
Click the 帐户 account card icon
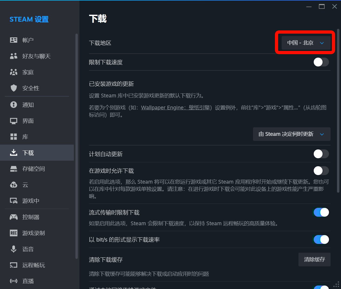click(x=14, y=40)
